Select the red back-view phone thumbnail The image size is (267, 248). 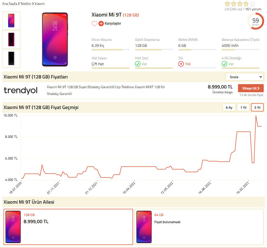(x=11, y=39)
